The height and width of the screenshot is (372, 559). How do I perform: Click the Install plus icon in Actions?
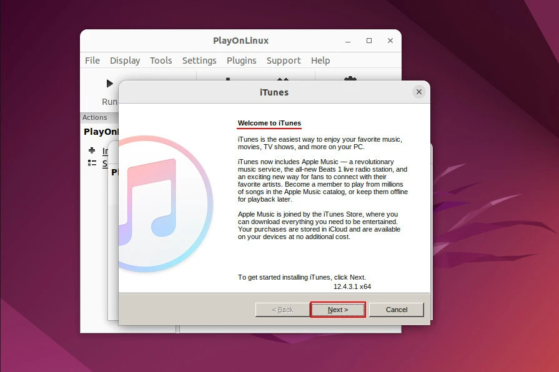(92, 150)
